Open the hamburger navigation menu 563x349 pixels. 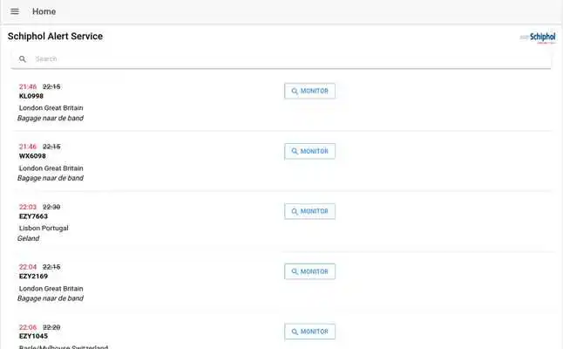coord(15,11)
